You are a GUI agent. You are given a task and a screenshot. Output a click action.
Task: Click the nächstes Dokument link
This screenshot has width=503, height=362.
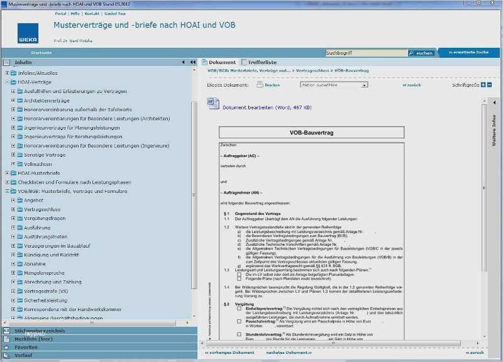[x=289, y=353]
